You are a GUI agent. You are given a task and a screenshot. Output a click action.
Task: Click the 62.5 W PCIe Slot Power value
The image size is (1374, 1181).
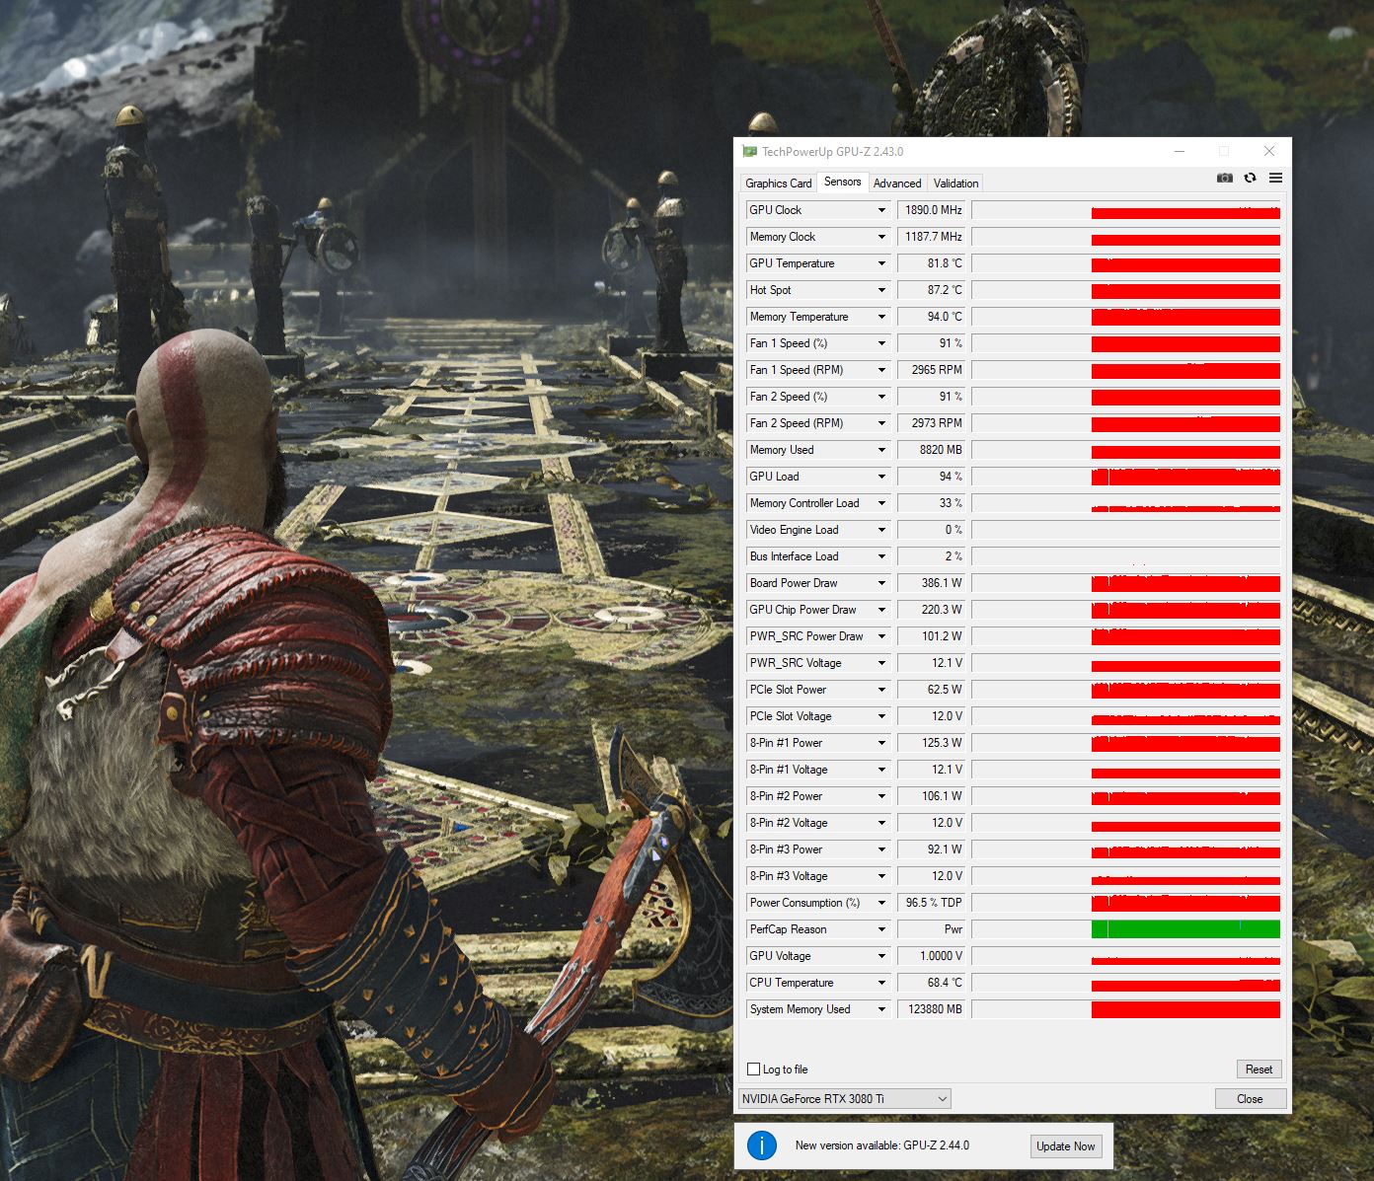[x=931, y=690]
